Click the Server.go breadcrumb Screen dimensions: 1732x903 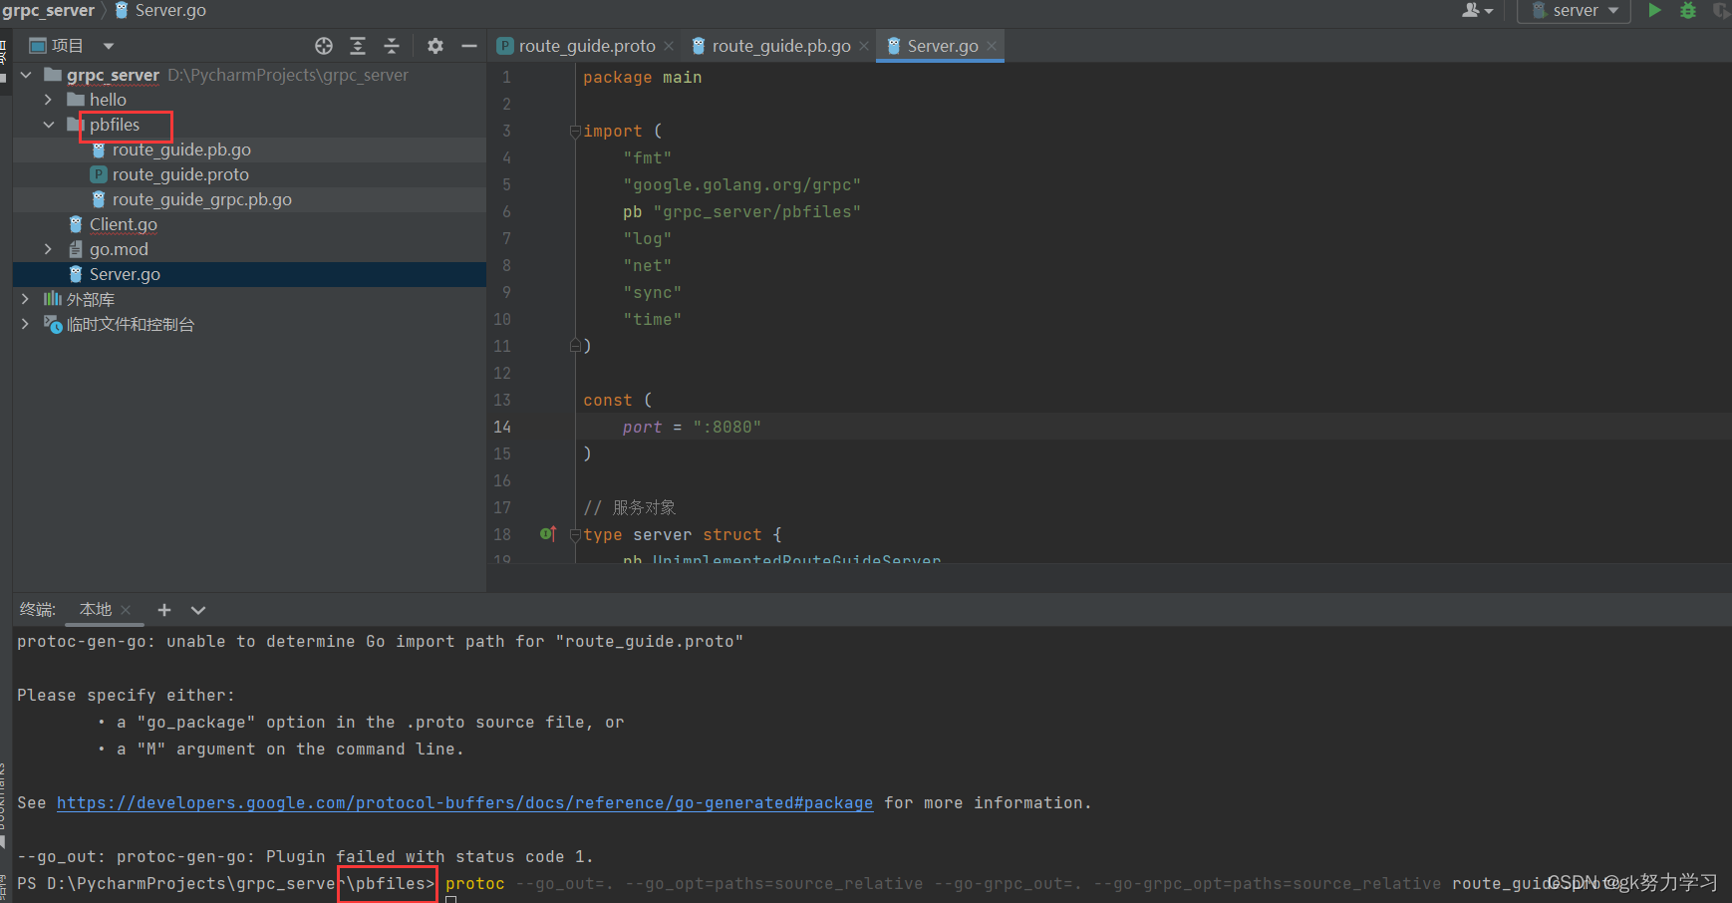pyautogui.click(x=170, y=10)
